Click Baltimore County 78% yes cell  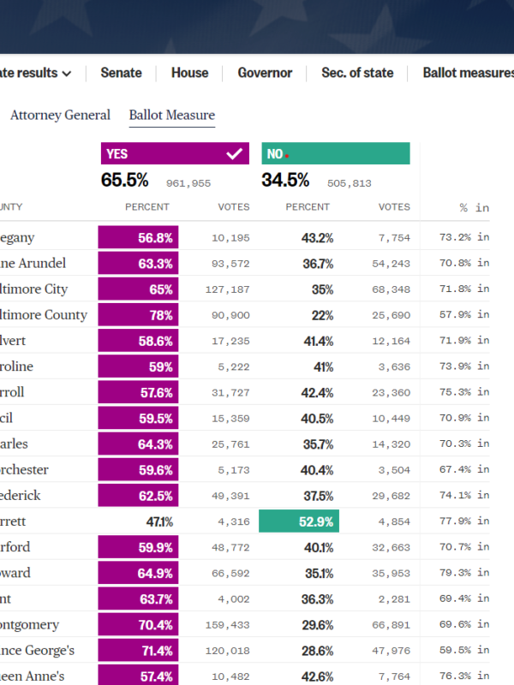[138, 315]
